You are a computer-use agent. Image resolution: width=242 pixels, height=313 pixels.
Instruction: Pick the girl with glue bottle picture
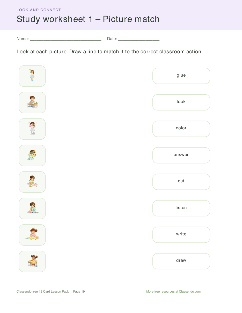pos(32,235)
